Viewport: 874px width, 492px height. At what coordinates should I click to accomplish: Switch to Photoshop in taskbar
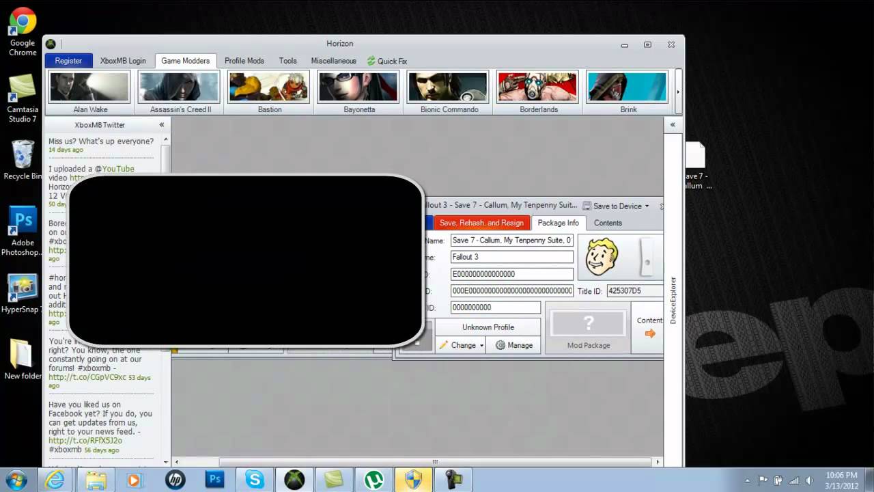pyautogui.click(x=214, y=480)
